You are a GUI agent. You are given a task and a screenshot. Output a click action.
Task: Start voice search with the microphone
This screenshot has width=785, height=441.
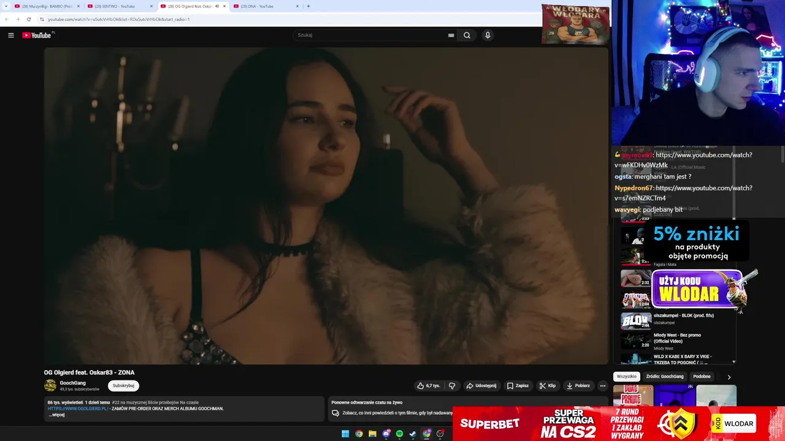(488, 35)
